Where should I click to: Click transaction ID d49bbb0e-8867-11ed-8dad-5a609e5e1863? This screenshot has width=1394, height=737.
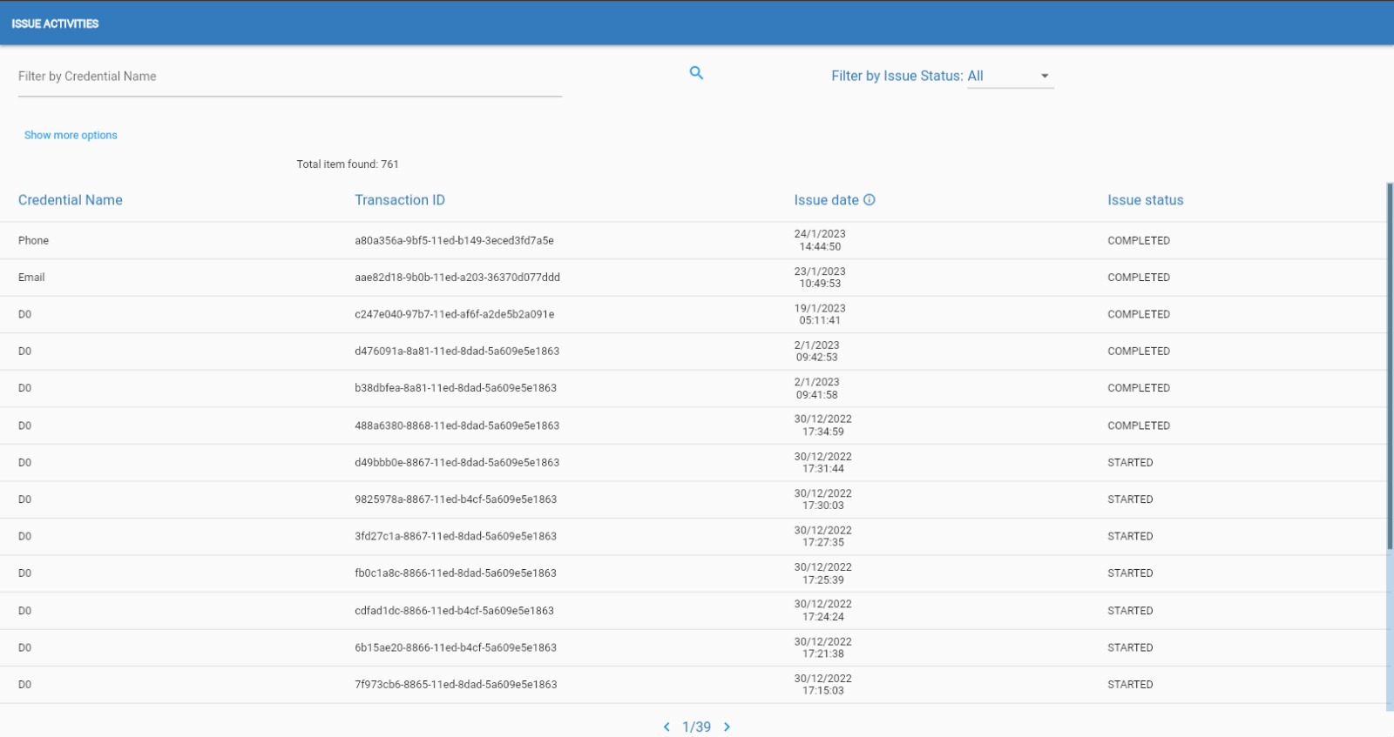(x=457, y=463)
